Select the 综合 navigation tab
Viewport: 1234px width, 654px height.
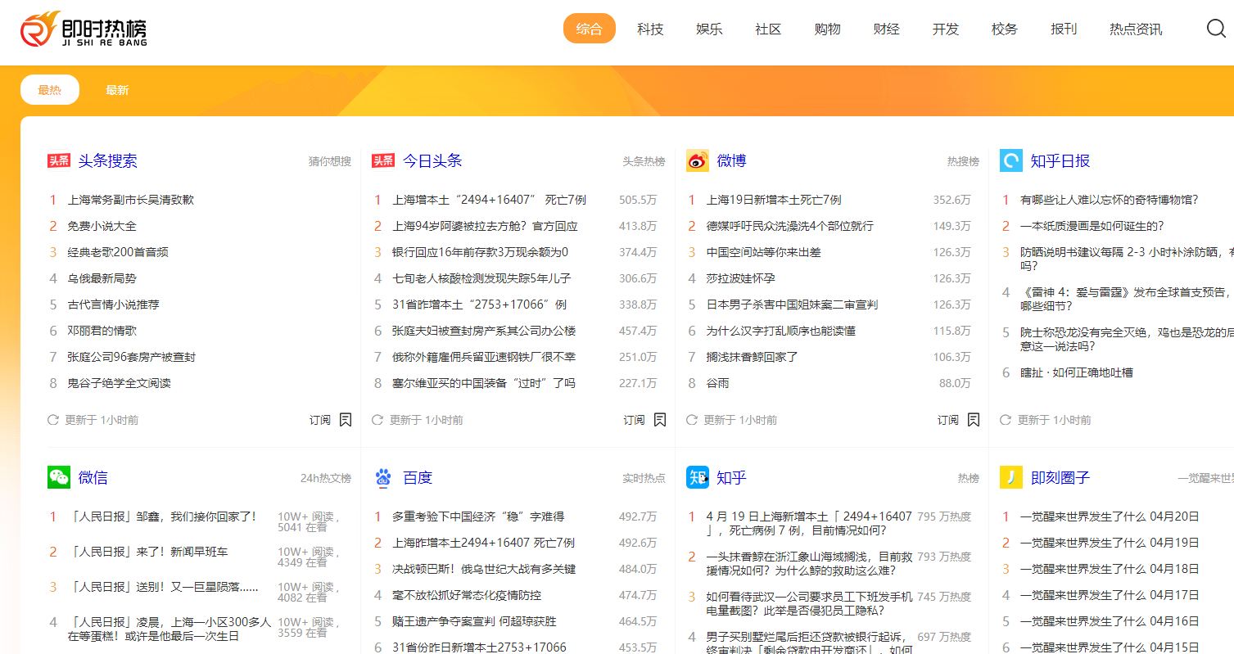590,29
